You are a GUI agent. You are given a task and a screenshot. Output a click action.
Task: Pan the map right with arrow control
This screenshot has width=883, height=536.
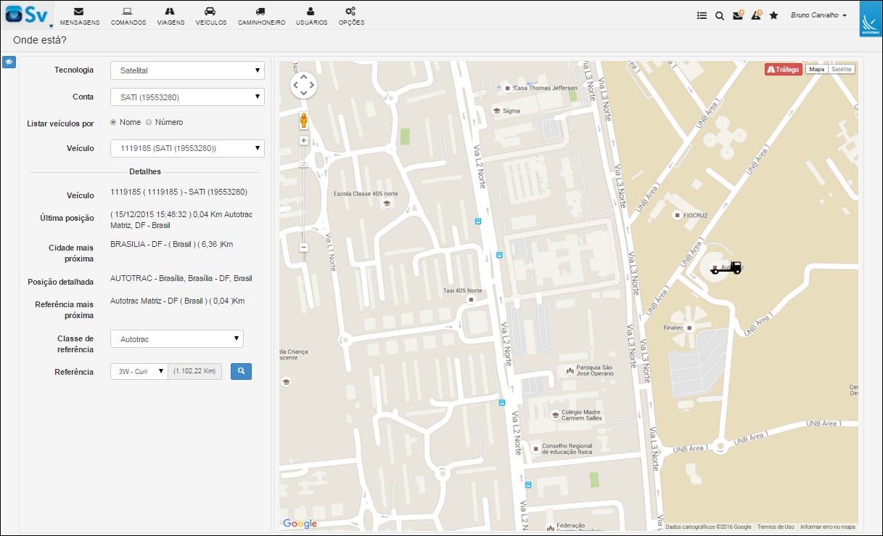coord(312,85)
